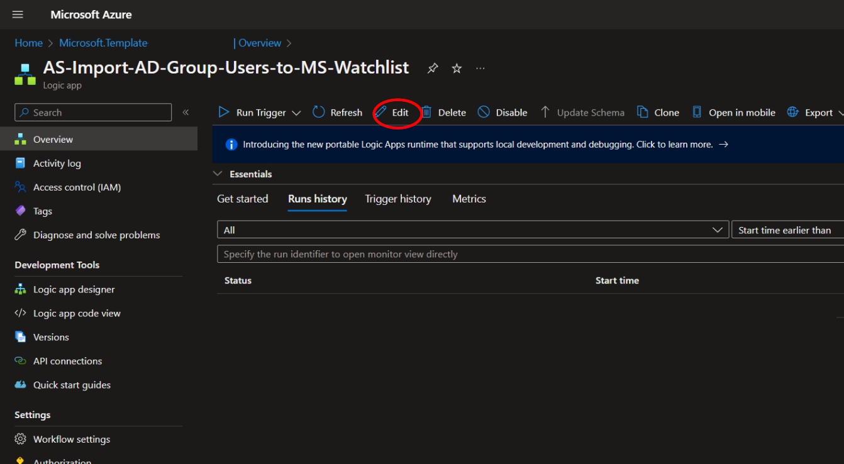Switch to the Metrics tab
This screenshot has height=464, width=844.
[469, 199]
